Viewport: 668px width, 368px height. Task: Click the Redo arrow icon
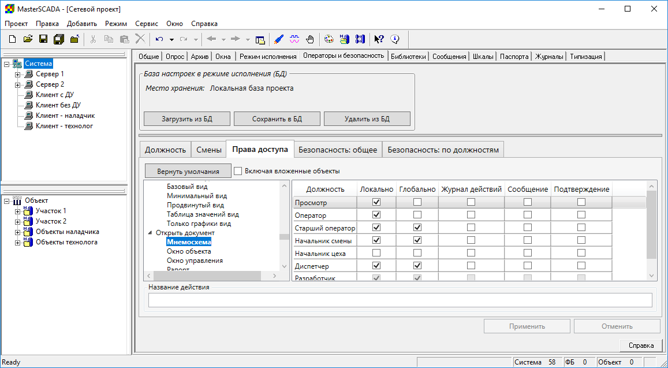(184, 39)
